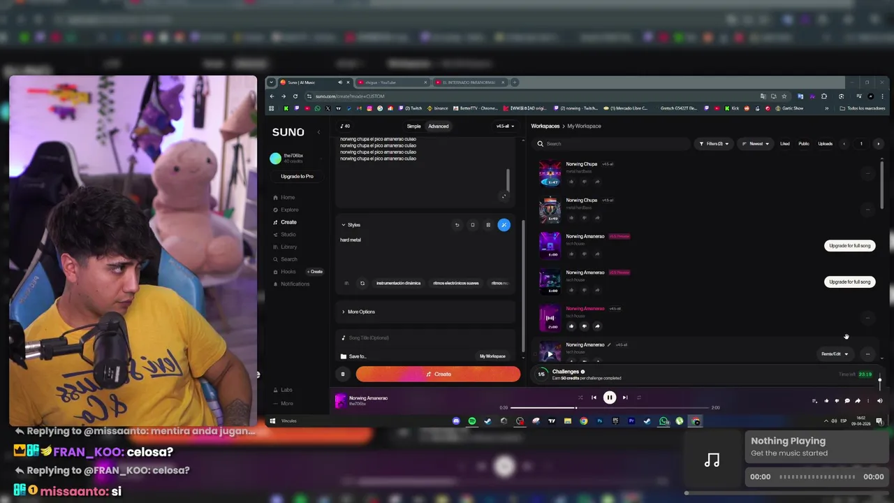Select Create in the sidebar

click(284, 222)
